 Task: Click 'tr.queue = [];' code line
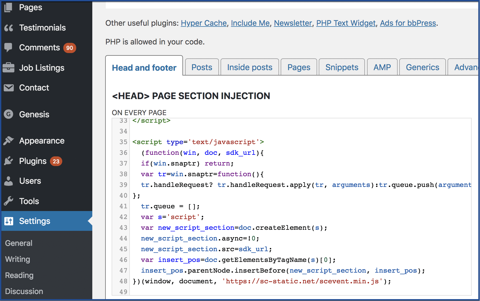tap(170, 206)
